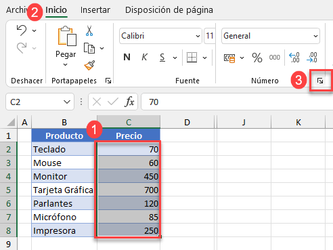
Task: Click the price cell showing 700
Action: pos(129,190)
